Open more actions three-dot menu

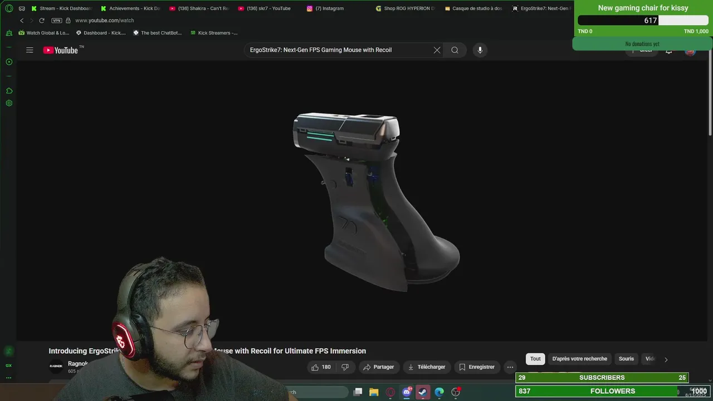click(x=510, y=367)
